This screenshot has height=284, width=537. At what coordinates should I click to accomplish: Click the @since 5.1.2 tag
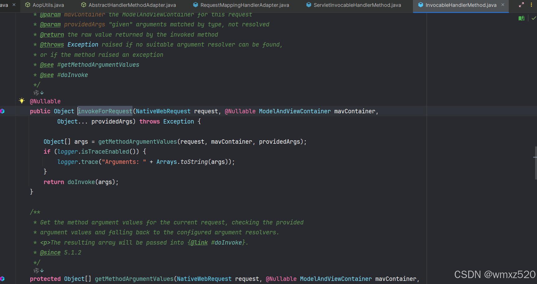(x=61, y=253)
